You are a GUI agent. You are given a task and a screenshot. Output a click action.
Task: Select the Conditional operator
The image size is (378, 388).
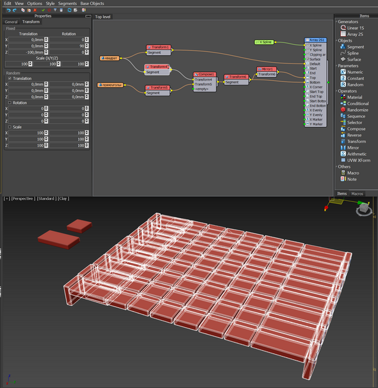[x=355, y=103]
